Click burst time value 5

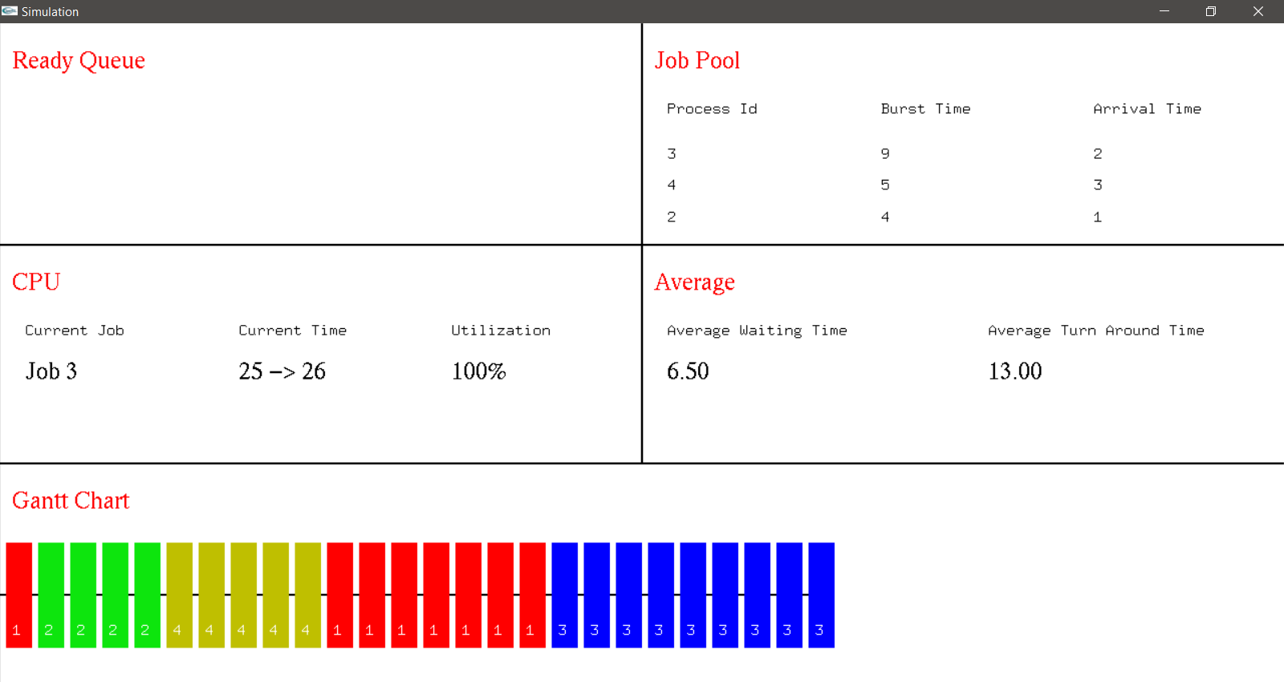pos(885,185)
